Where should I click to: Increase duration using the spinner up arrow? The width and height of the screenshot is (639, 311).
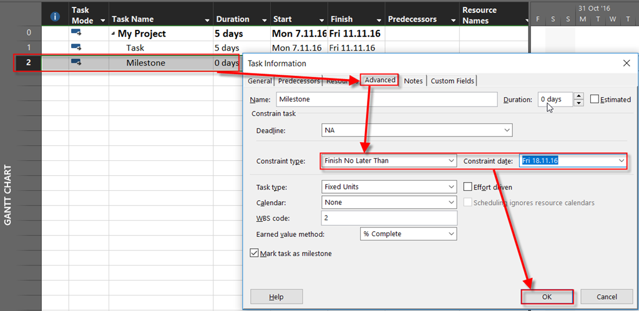pyautogui.click(x=578, y=96)
